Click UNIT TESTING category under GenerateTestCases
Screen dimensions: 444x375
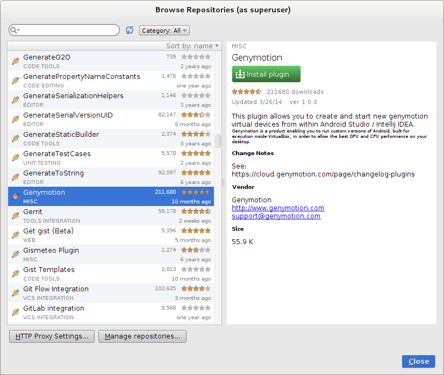point(42,163)
